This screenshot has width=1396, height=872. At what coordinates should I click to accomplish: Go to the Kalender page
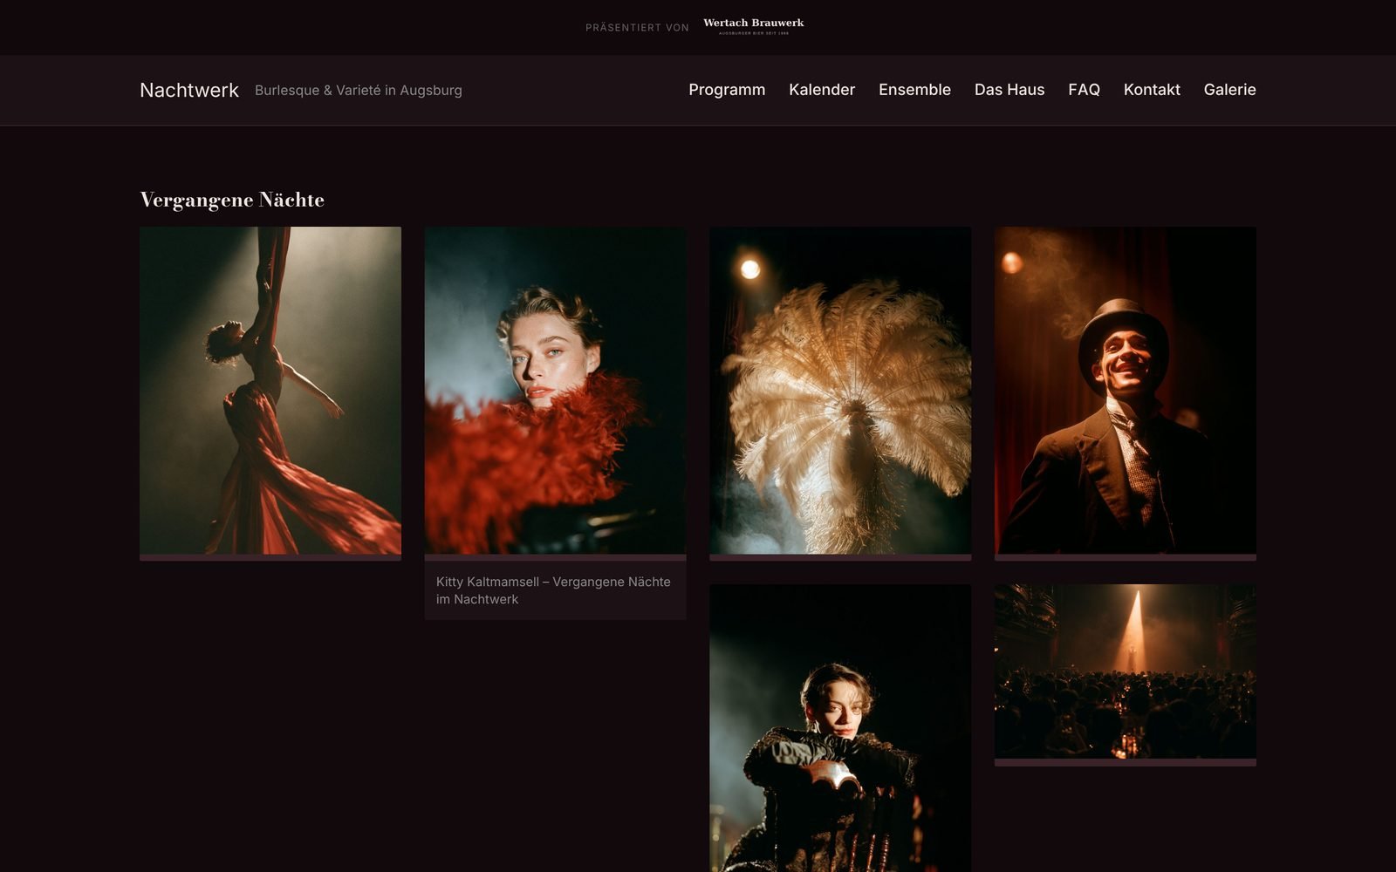coord(822,90)
